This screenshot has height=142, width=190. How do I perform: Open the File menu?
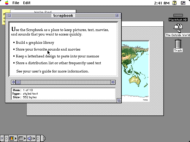pyautogui.click(x=16, y=3)
